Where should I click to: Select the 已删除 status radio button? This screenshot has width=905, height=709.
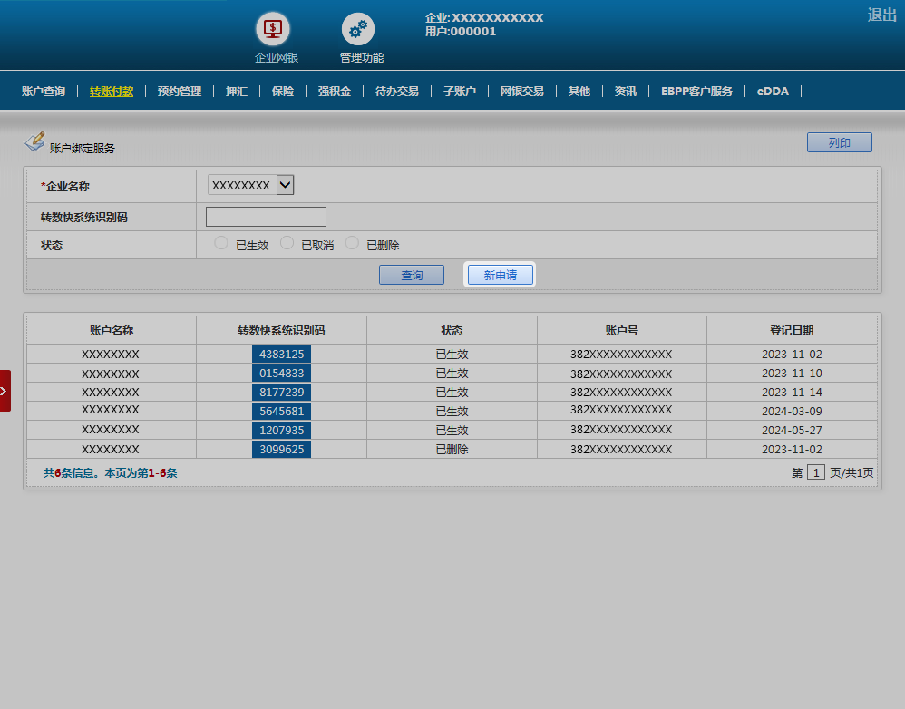click(352, 243)
